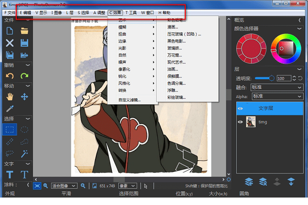Select the bold Text tool
Screen dimensions: 308x205
click(10, 174)
